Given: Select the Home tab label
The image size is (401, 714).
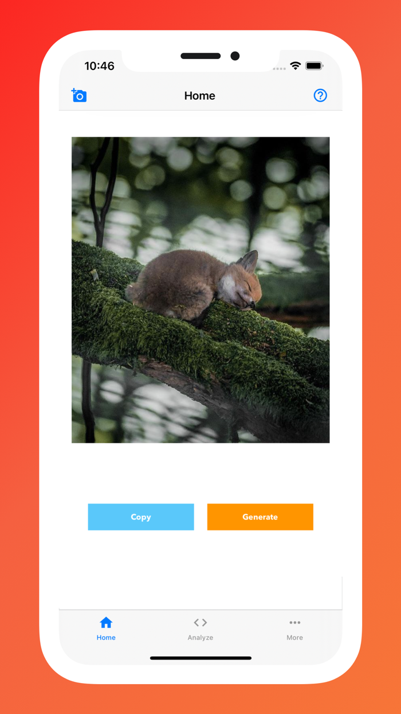Looking at the screenshot, I should click(106, 638).
